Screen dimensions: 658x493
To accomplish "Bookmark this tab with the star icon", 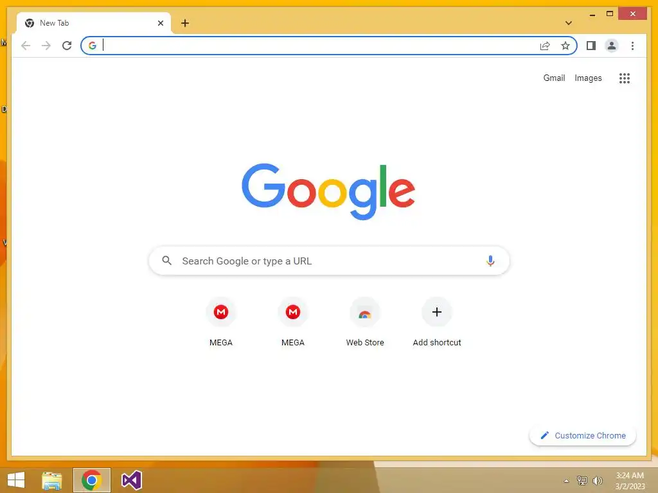I will click(x=565, y=46).
